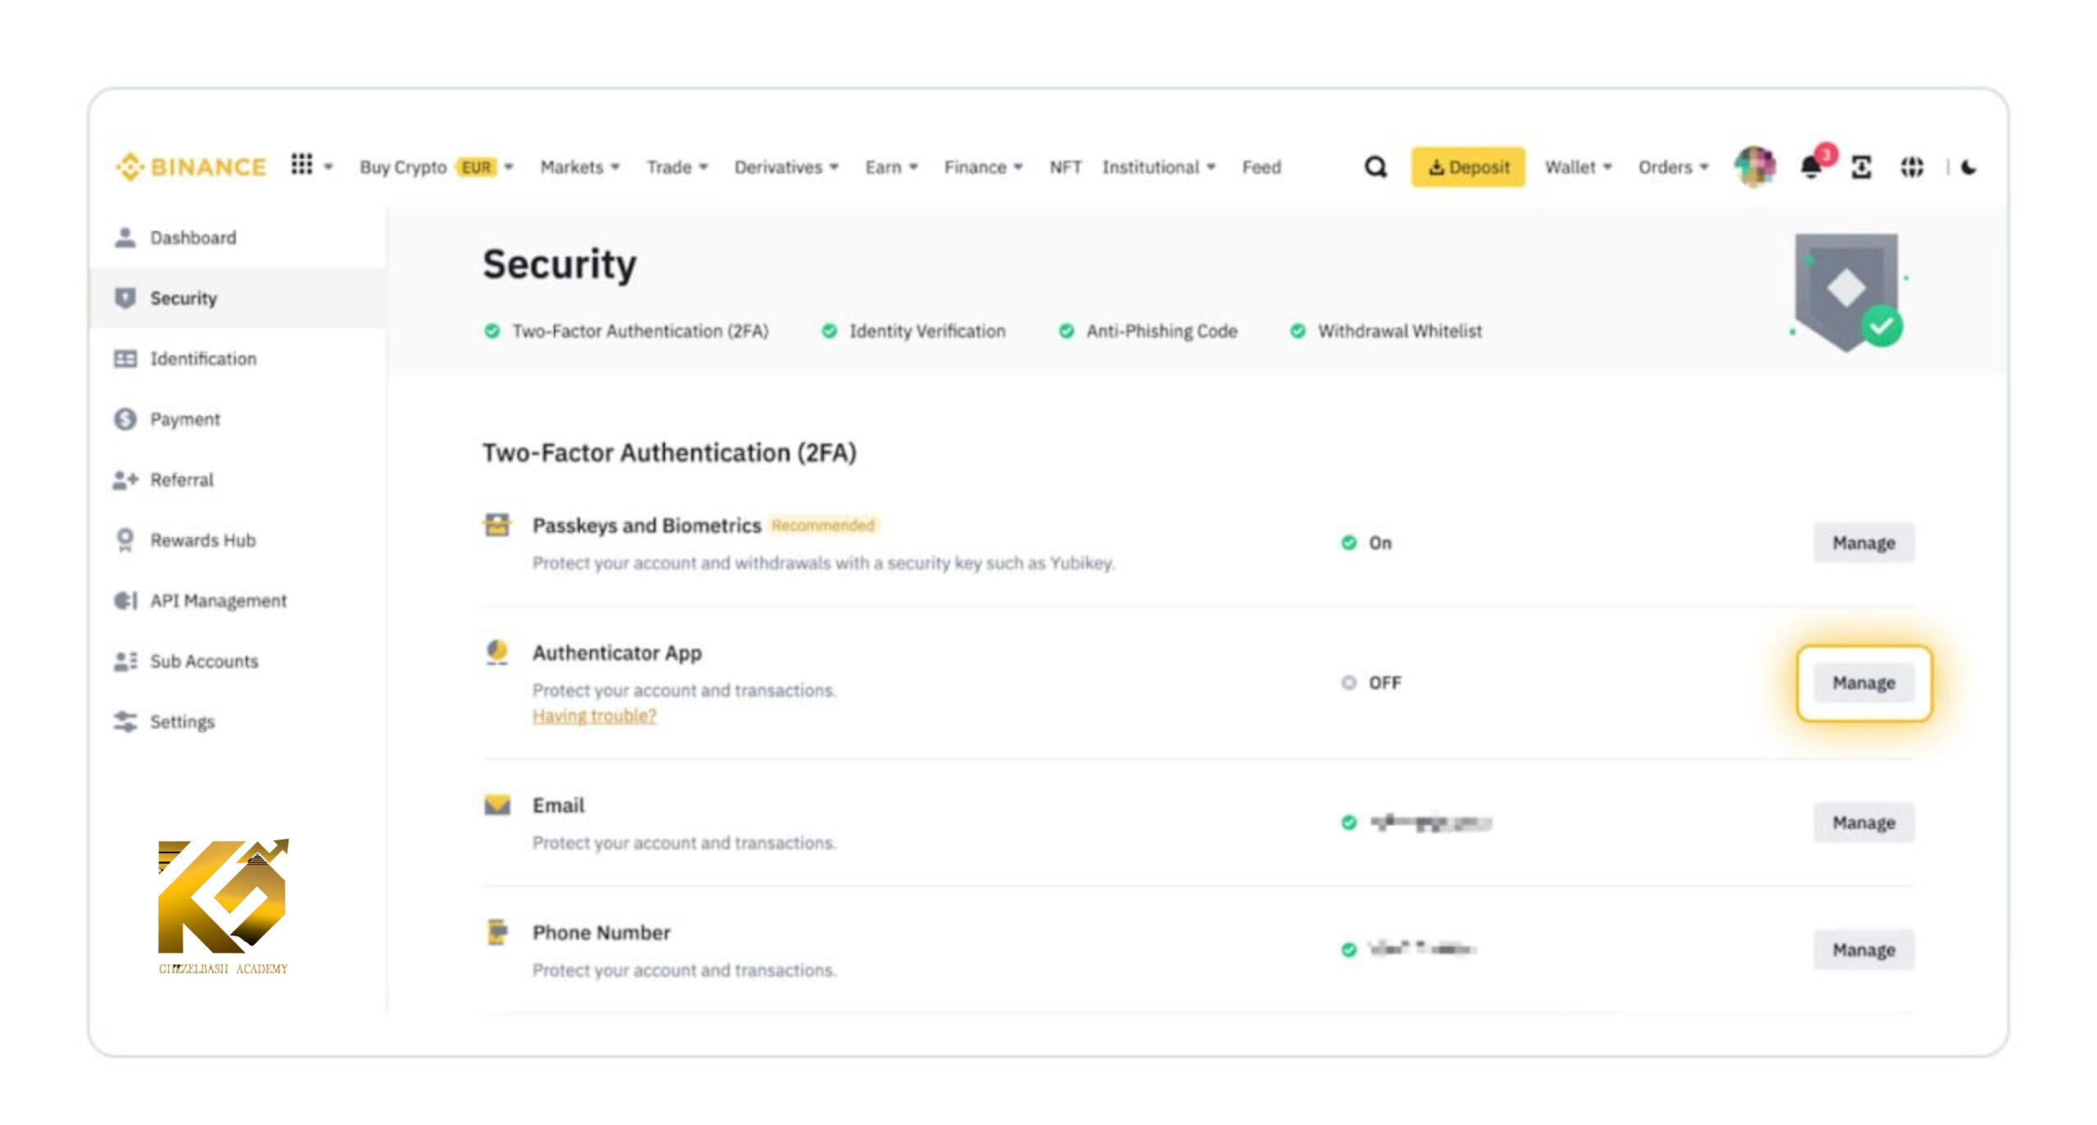The width and height of the screenshot is (2097, 1125).
Task: Click the Two-Factor Authentication green checkmark
Action: [491, 331]
